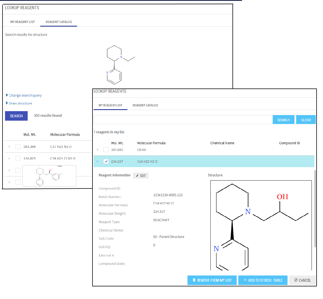Screen dimensions: 323x299
Task: Collapse the expanded 234.337 reagent row
Action: click(98, 162)
